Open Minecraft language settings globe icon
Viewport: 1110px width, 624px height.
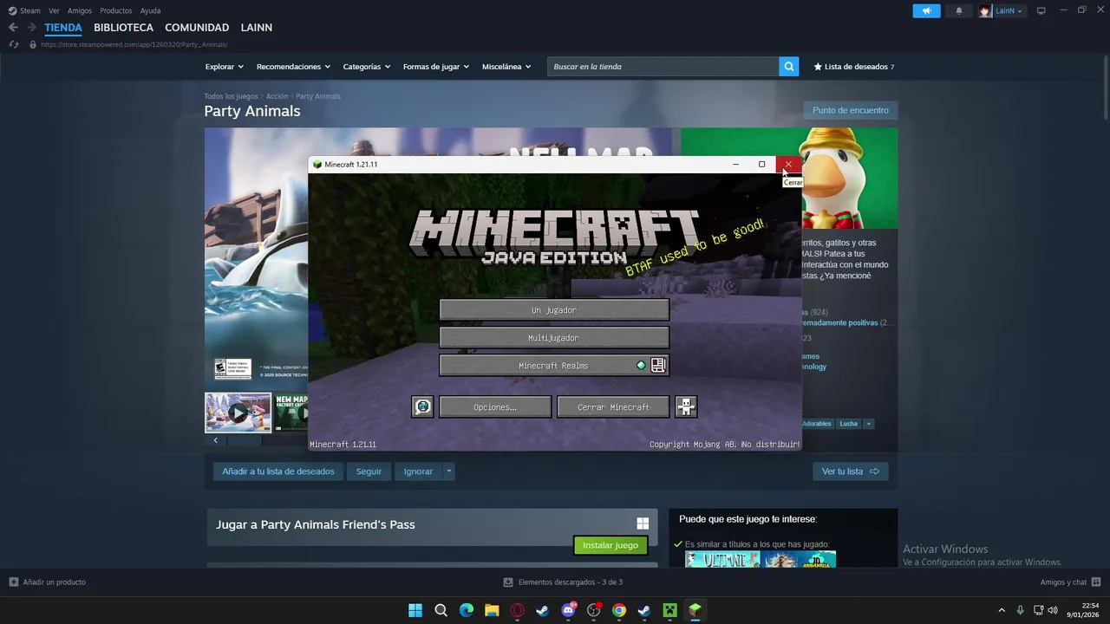click(x=422, y=406)
